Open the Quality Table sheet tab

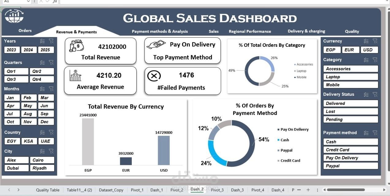point(48,190)
